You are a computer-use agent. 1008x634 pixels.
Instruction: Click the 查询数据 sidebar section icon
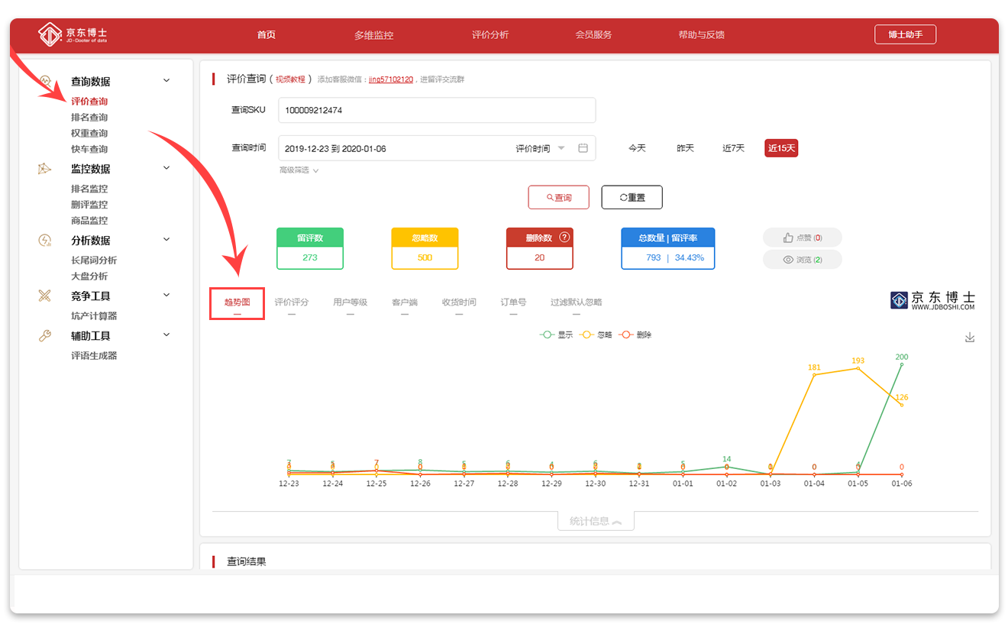point(45,81)
